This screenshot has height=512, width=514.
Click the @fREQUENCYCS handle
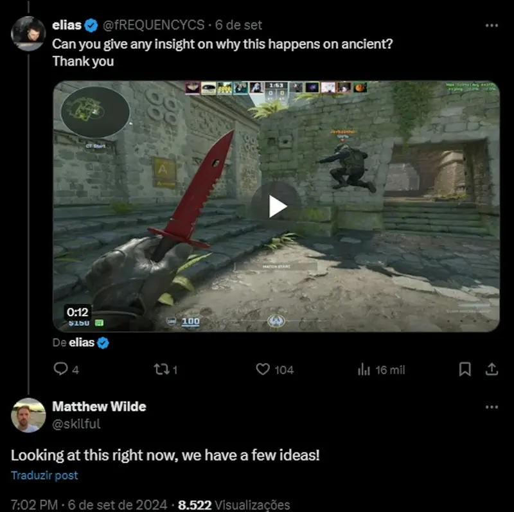click(x=154, y=25)
